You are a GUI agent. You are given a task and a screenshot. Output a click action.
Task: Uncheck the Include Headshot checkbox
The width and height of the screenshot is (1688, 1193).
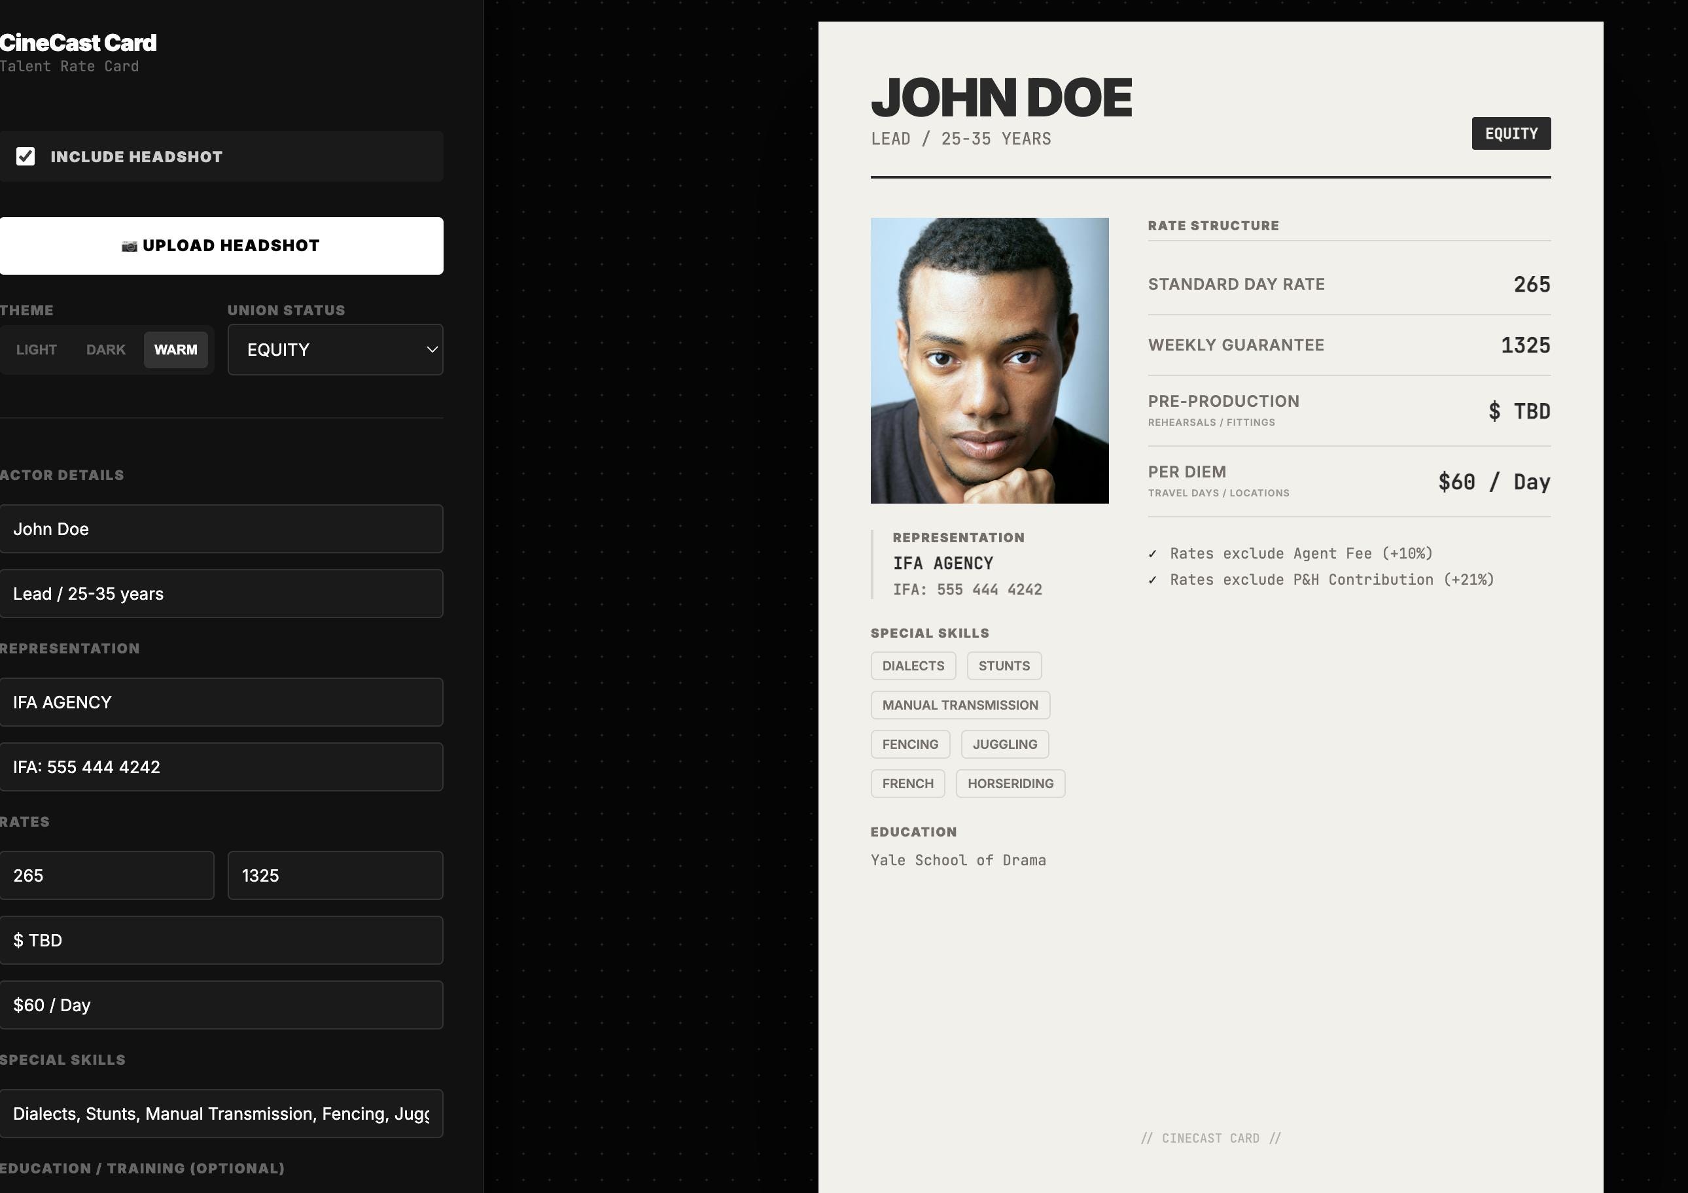(26, 156)
